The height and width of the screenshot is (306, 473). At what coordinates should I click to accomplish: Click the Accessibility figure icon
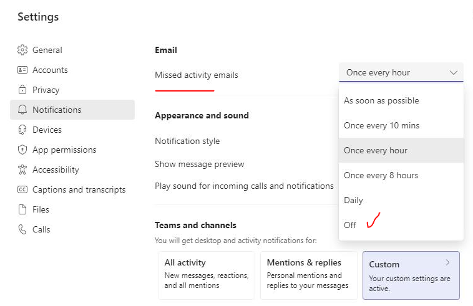point(22,170)
